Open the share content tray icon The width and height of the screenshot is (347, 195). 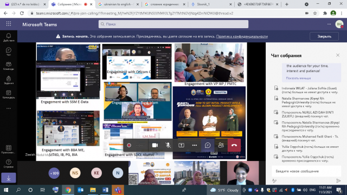pyautogui.click(x=181, y=145)
